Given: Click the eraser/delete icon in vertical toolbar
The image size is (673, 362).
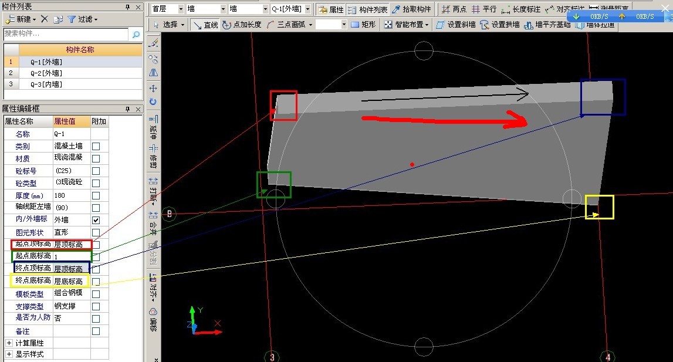Looking at the screenshot, I should [153, 43].
